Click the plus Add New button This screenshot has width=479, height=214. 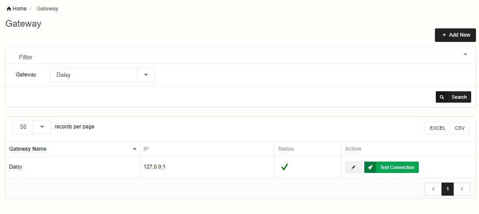point(455,35)
